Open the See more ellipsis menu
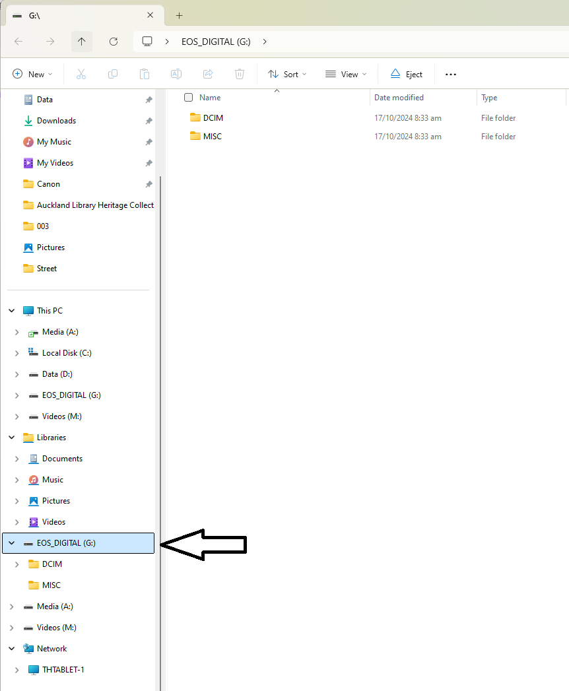 point(451,75)
